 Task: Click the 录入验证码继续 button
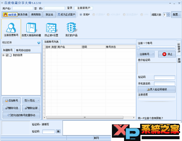point(157,89)
